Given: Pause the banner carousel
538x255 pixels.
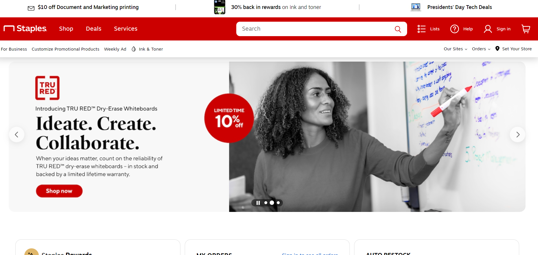Looking at the screenshot, I should [258, 203].
